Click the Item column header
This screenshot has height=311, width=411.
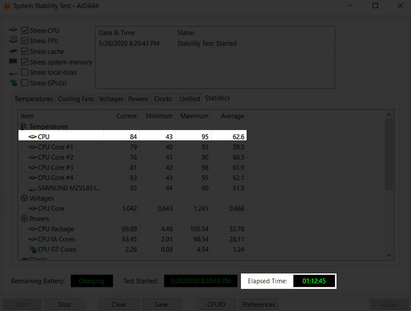click(61, 116)
